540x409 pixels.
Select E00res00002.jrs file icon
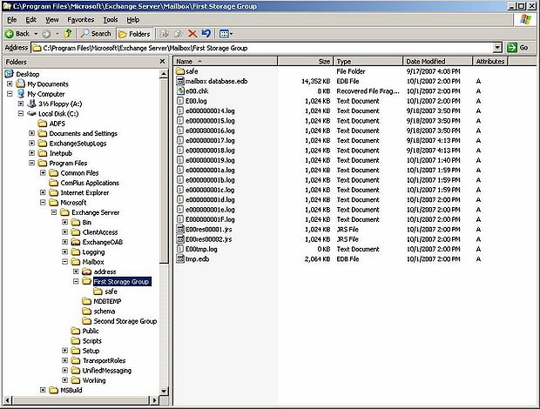click(180, 239)
